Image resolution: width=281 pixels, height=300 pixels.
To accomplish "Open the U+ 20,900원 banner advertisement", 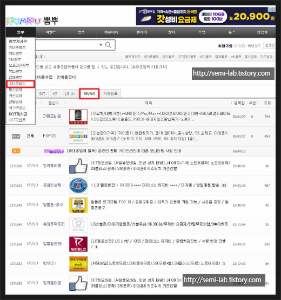I will point(206,16).
